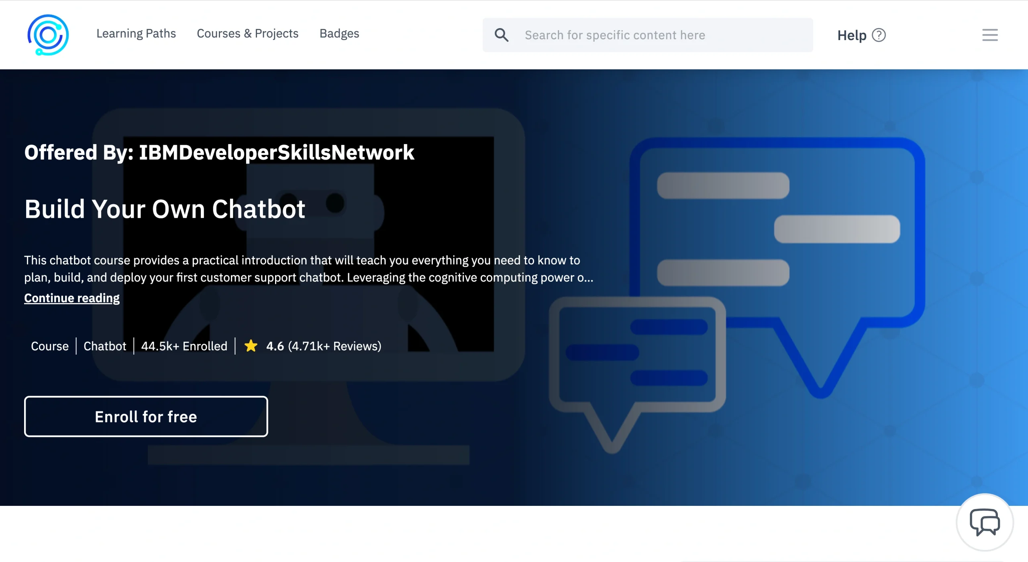
Task: Open the Learning Paths menu item
Action: pos(136,34)
